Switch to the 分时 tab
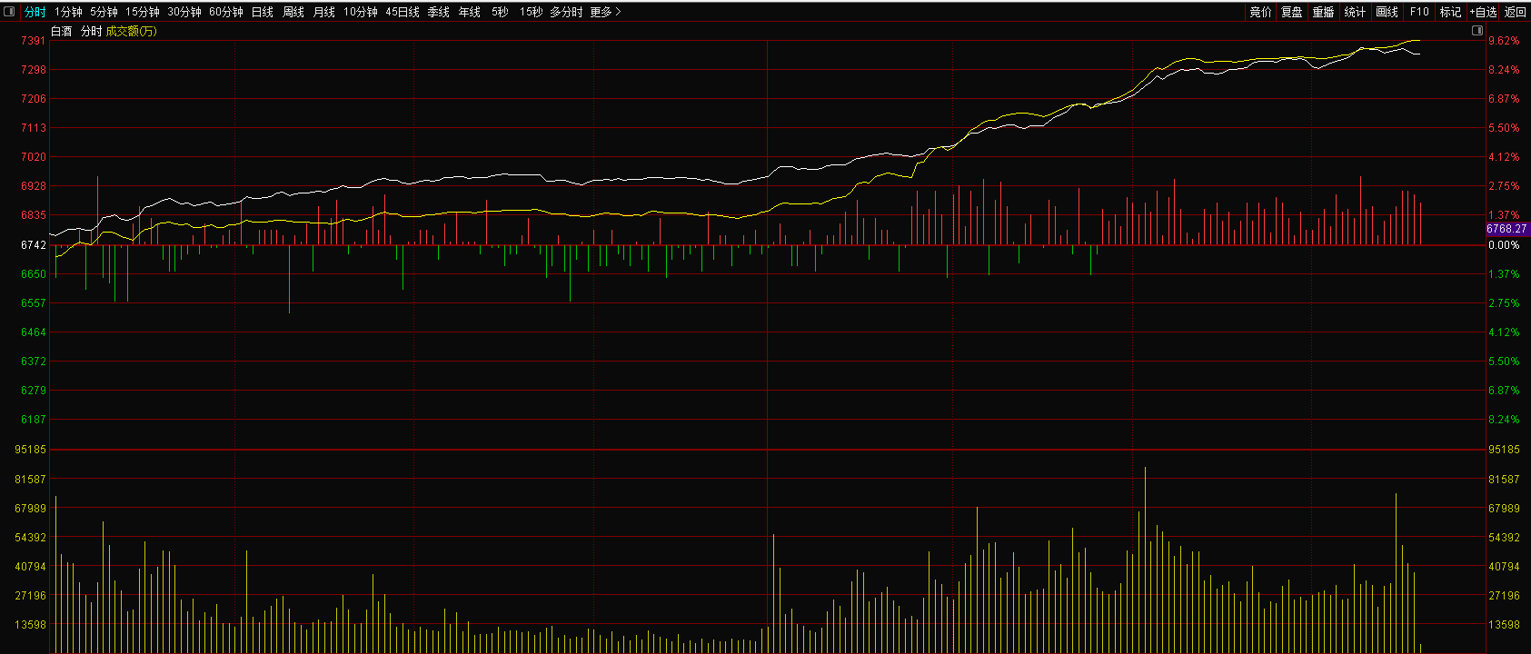 point(35,12)
